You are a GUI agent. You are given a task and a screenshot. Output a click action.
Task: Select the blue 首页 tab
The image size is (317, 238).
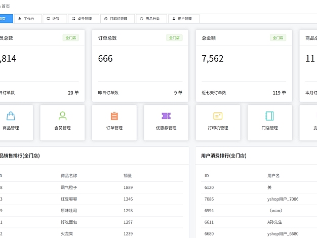6,19
